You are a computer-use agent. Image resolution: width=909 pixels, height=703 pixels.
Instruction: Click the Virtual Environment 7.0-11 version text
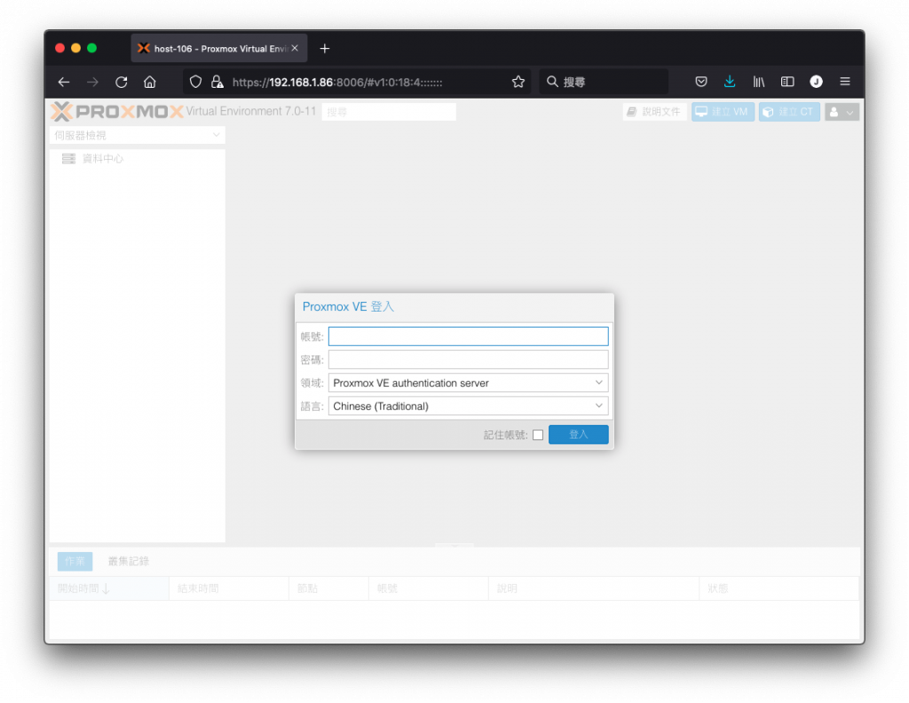click(x=251, y=111)
